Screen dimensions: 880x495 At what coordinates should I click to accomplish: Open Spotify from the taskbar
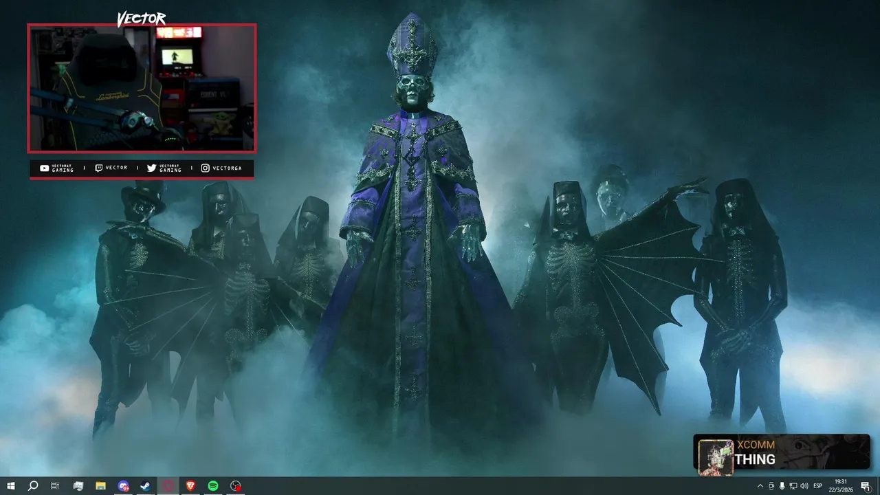coord(213,486)
